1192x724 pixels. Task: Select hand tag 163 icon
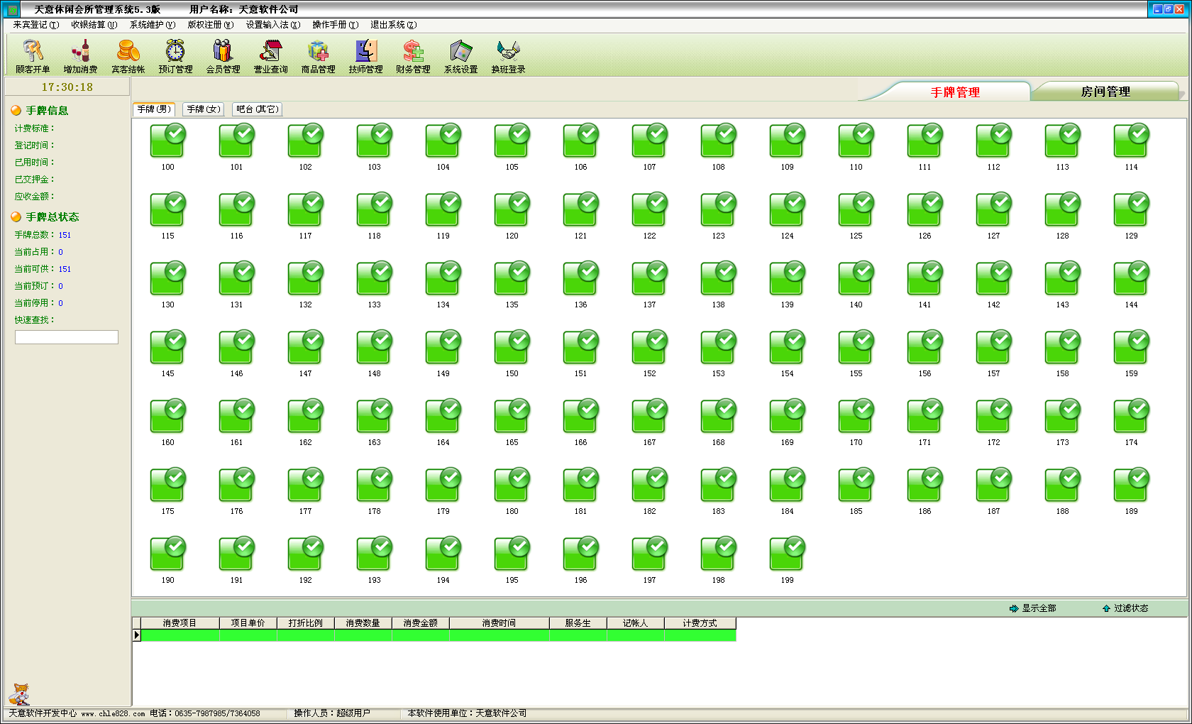coord(374,416)
